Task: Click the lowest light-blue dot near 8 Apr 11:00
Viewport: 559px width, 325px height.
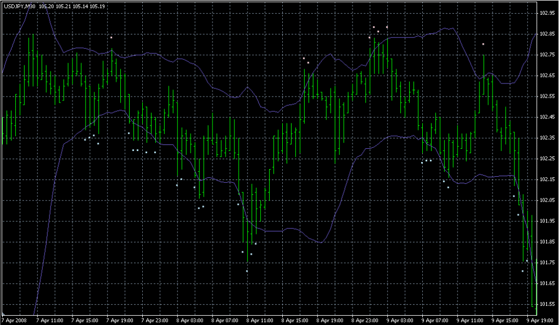Action: pyautogui.click(x=247, y=271)
